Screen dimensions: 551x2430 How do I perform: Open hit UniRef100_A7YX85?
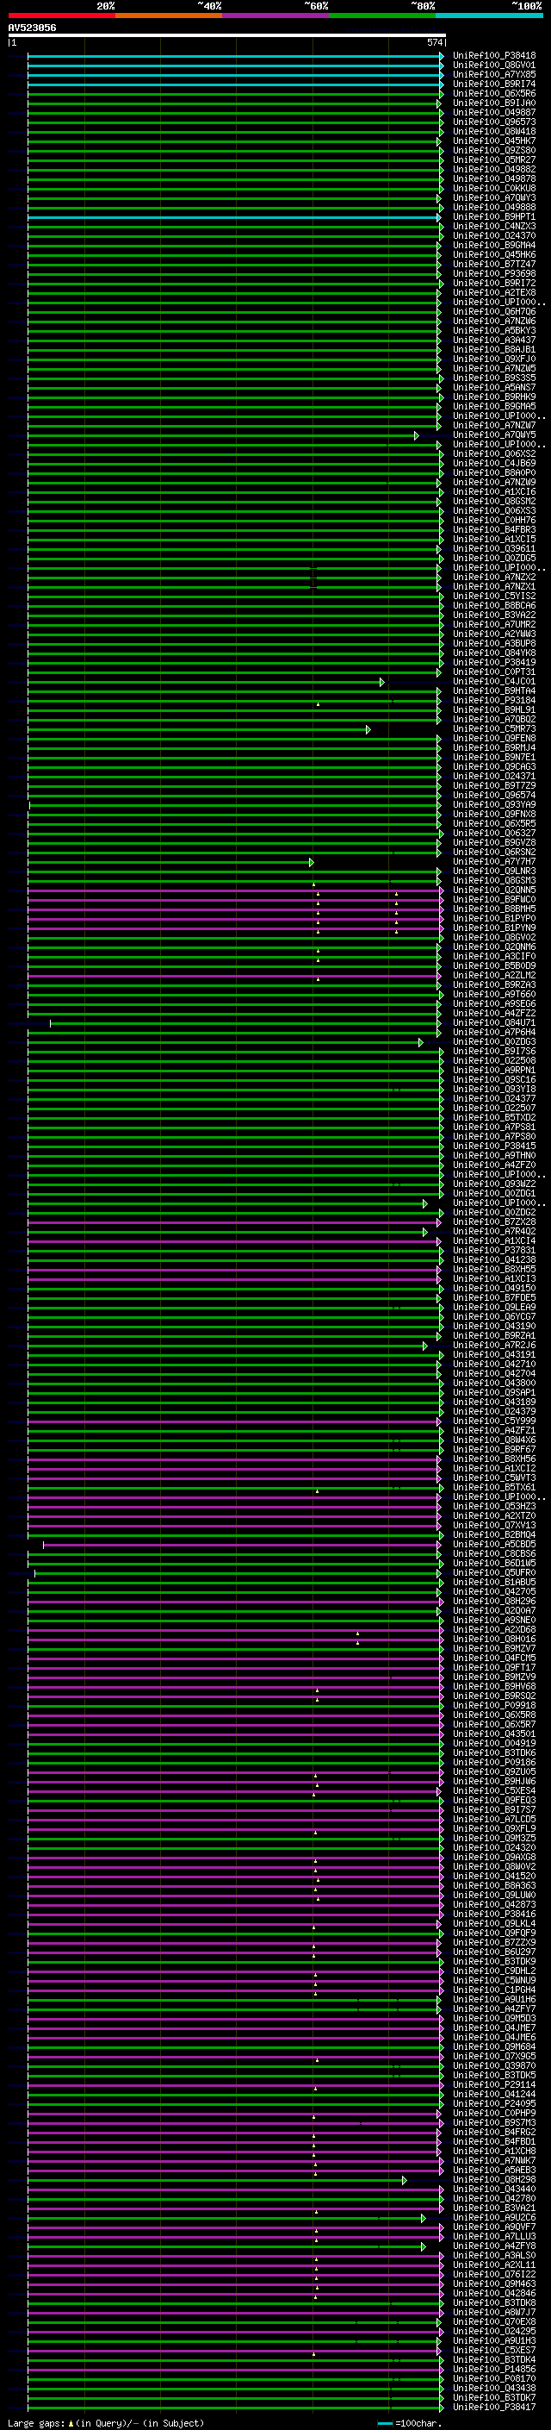493,74
